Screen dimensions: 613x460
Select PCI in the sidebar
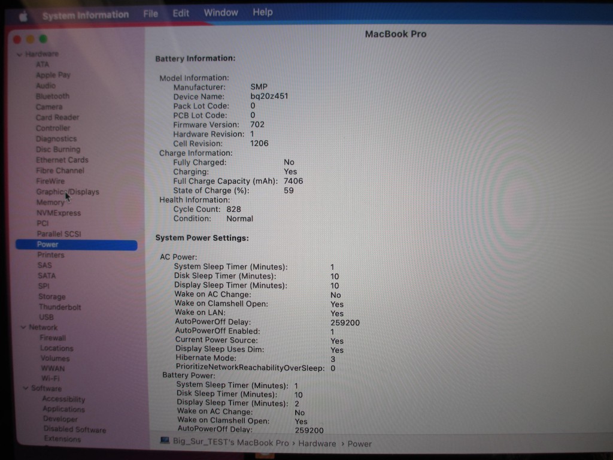(43, 223)
